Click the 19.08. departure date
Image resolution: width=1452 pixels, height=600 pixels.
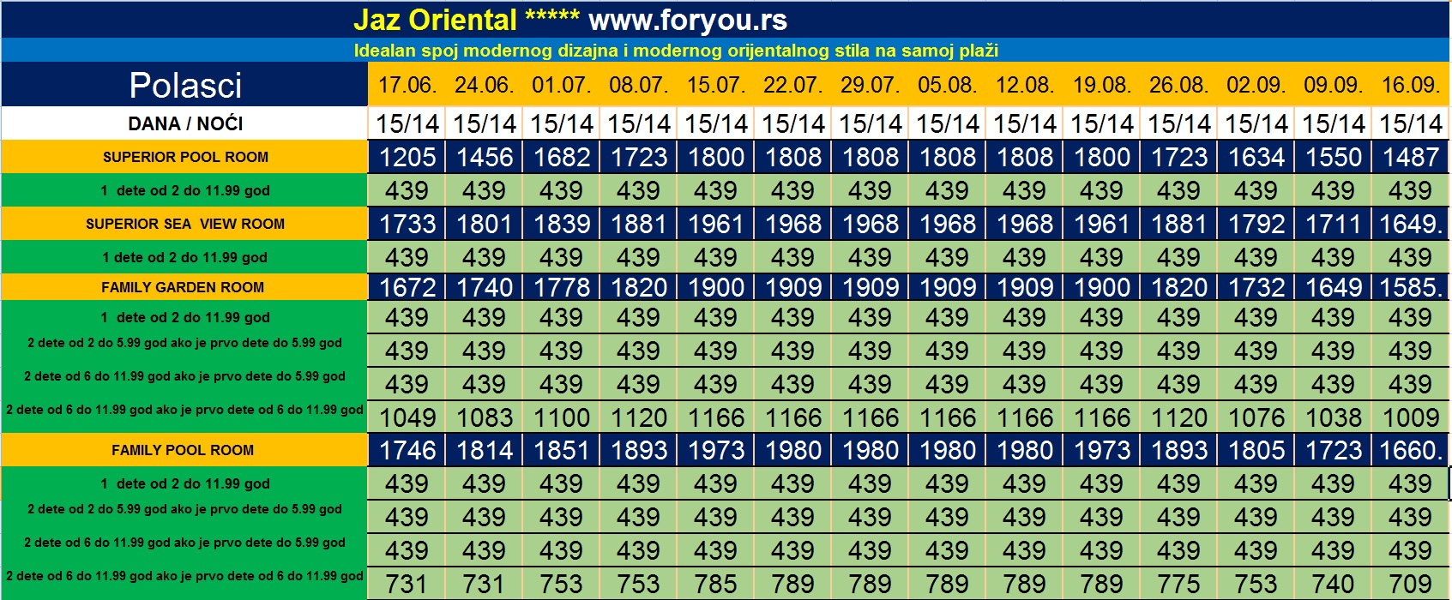[1102, 85]
